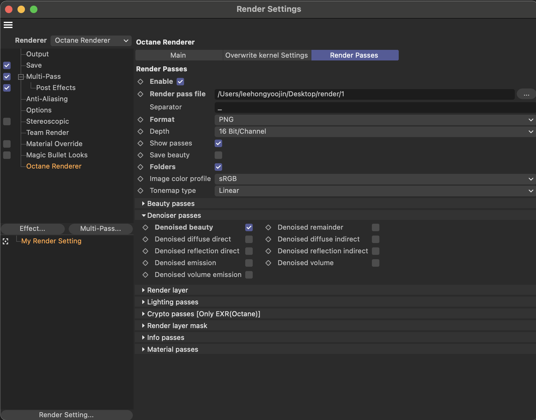The width and height of the screenshot is (536, 420).
Task: Expand the Info passes section
Action: [144, 337]
